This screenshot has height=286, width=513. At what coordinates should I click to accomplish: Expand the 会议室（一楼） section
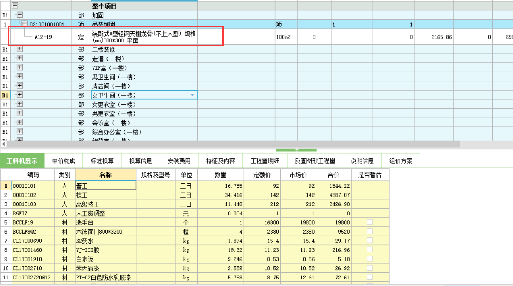(x=20, y=122)
